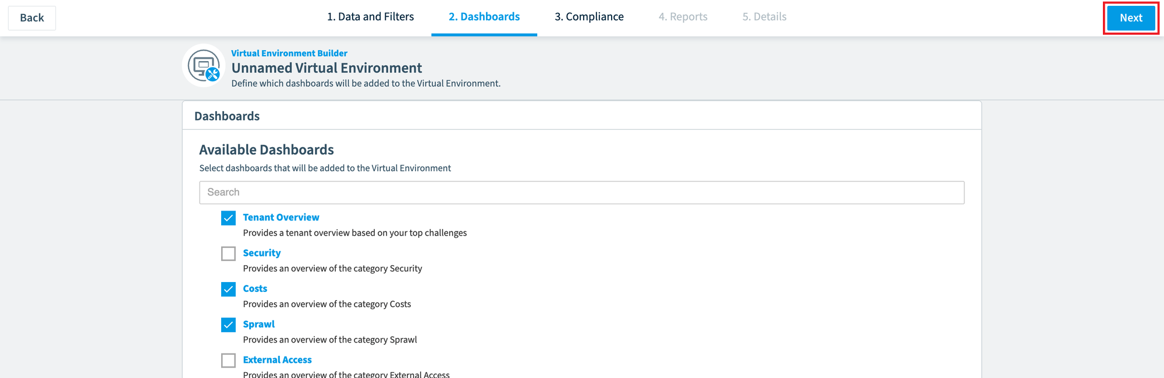
Task: Click the Available Dashboards heading
Action: coord(267,150)
